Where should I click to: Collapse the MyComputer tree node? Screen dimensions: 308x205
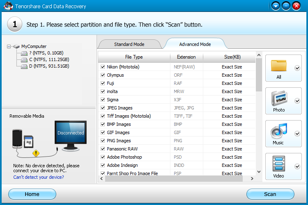tap(9, 46)
